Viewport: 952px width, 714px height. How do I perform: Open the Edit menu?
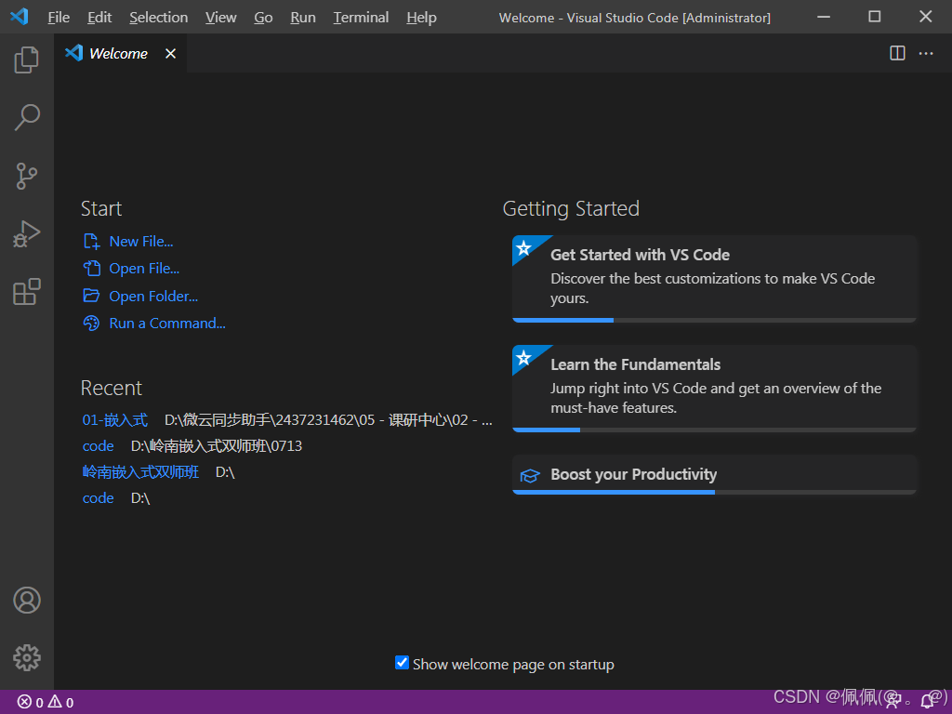(x=99, y=18)
